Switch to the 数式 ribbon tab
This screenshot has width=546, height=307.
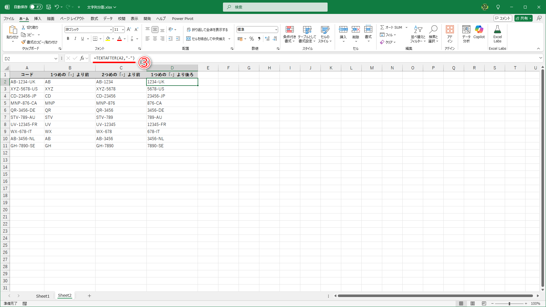[94, 18]
